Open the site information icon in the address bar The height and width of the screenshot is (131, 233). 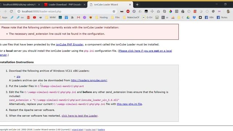[19, 11]
